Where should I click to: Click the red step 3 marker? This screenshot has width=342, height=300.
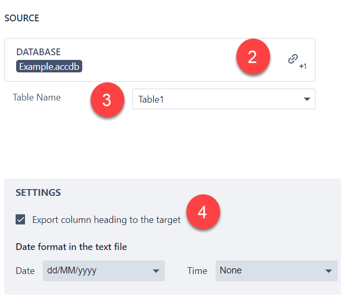point(107,100)
